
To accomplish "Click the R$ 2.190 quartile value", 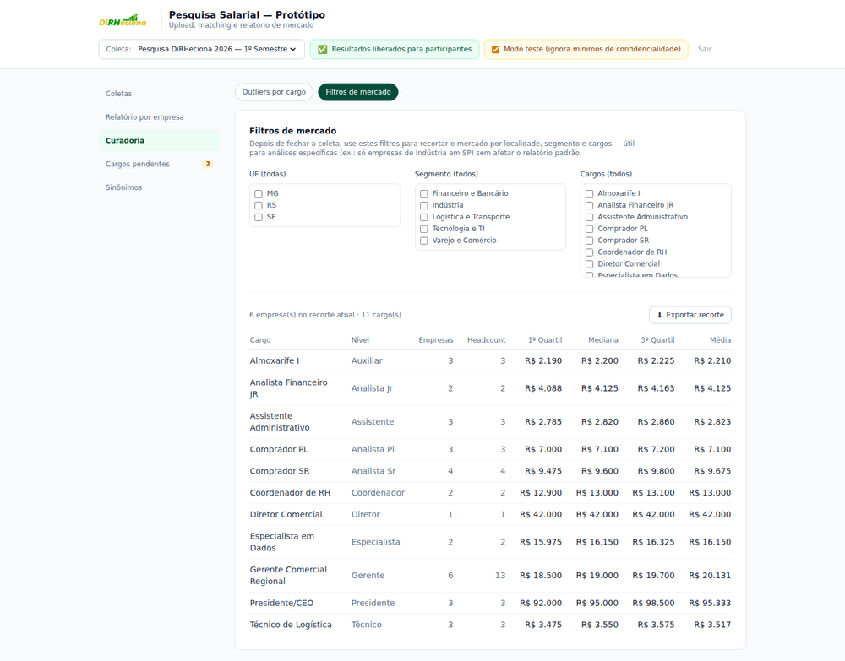I will pyautogui.click(x=543, y=361).
